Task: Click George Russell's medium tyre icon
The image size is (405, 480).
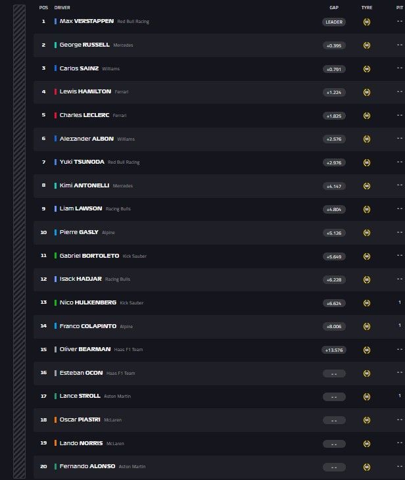Action: [367, 45]
